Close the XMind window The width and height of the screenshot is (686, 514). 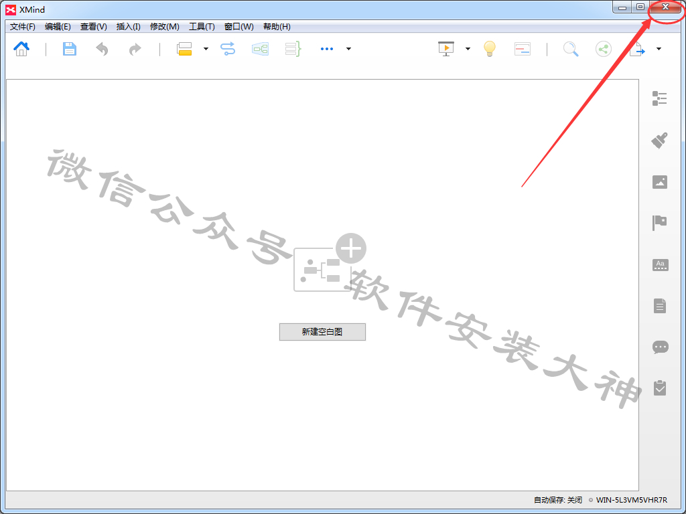[665, 7]
